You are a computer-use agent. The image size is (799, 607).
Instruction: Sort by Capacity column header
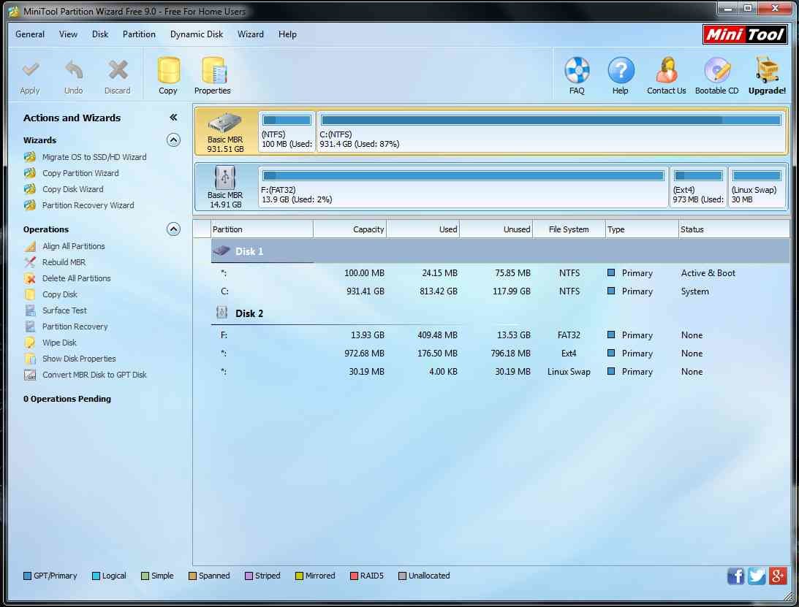click(350, 229)
